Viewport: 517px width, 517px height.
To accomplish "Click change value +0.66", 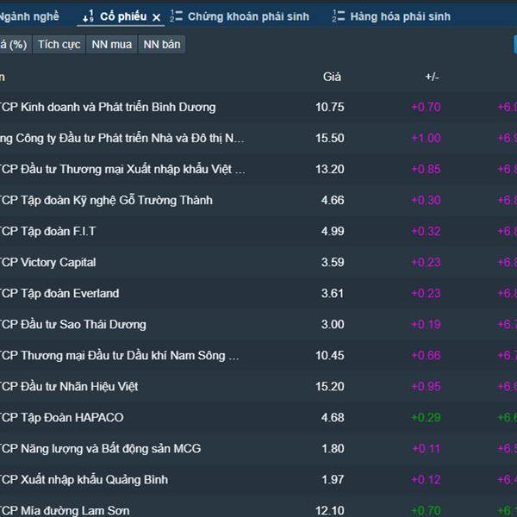I will point(426,355).
